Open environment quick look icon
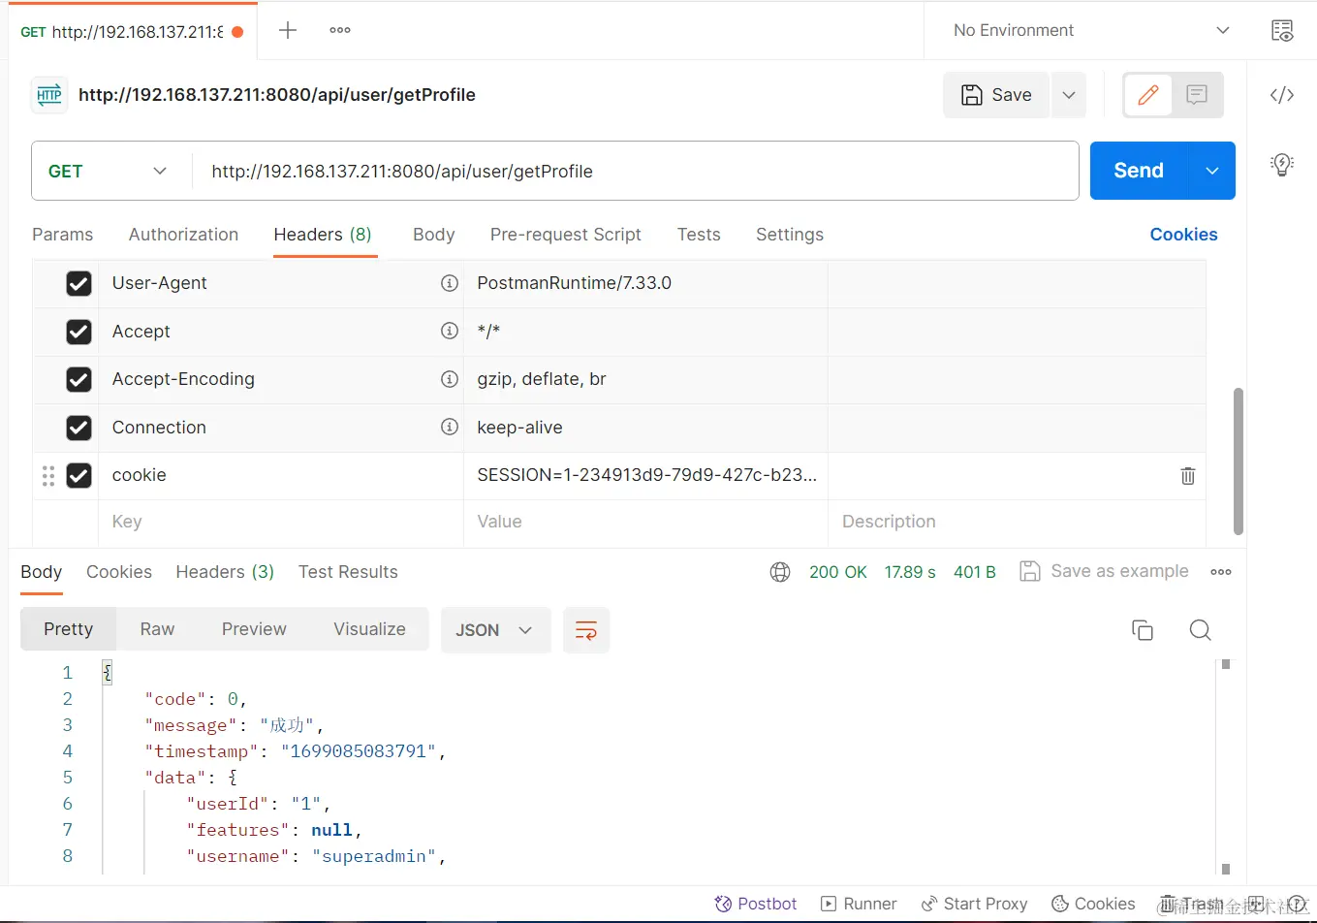The height and width of the screenshot is (923, 1317). [1282, 30]
